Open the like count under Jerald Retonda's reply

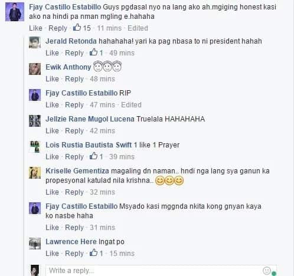coord(96,52)
